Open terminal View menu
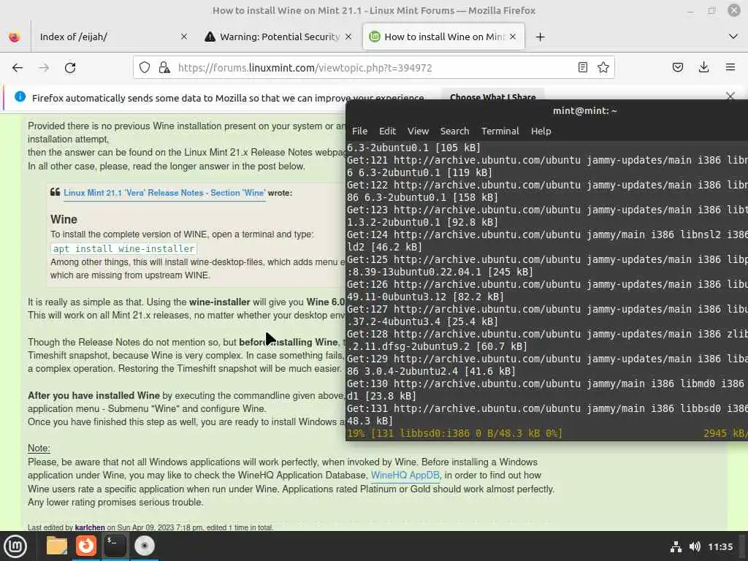The height and width of the screenshot is (561, 748). point(418,131)
